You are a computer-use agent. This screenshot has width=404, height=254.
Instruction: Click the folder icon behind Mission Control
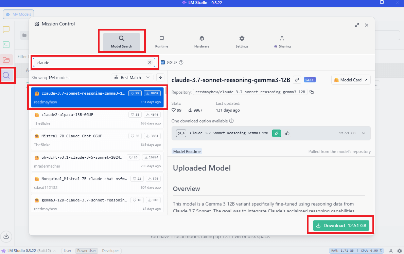click(24, 35)
